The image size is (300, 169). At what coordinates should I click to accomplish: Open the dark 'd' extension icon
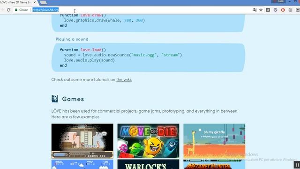click(268, 10)
